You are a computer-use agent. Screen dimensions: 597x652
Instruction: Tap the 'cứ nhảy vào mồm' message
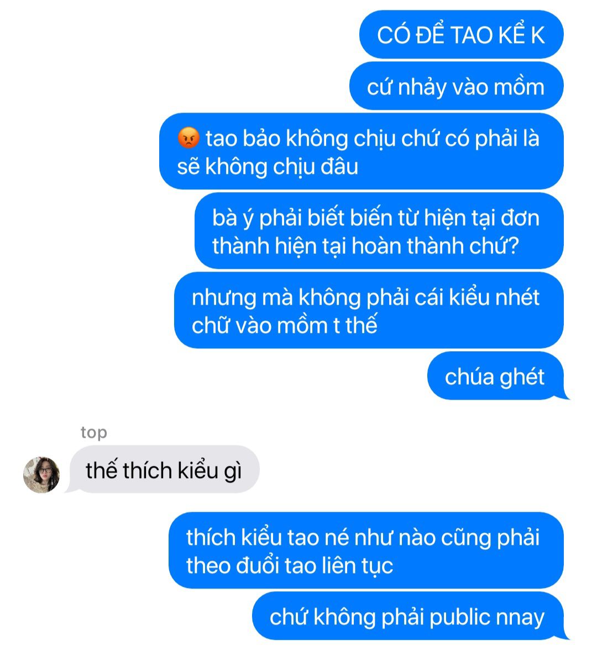pyautogui.click(x=456, y=87)
